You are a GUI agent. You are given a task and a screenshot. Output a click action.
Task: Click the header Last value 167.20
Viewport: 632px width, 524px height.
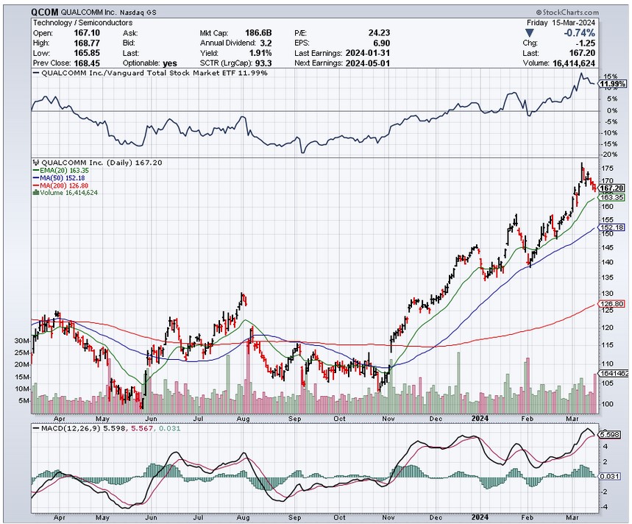[583, 53]
